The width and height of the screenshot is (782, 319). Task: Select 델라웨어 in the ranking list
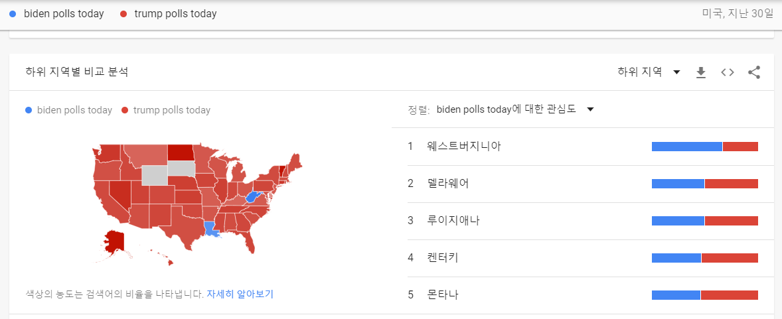[x=448, y=184]
